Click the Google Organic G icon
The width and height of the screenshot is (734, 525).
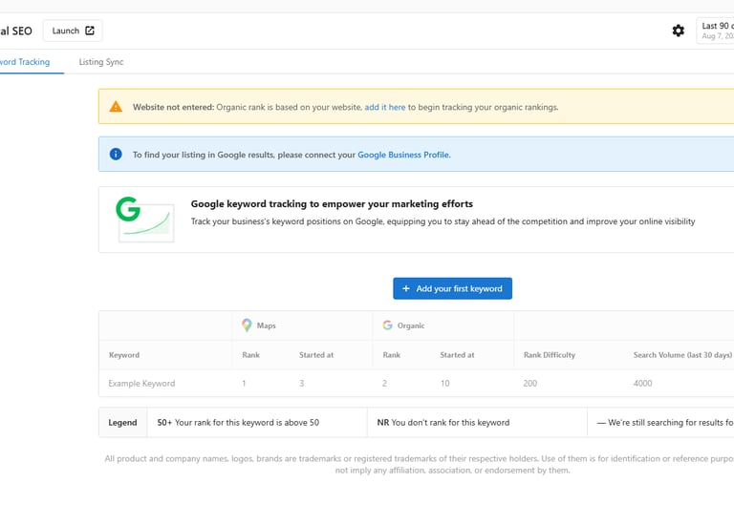coord(387,325)
